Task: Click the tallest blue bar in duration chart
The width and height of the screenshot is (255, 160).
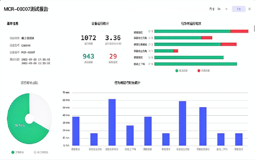Action: (x=112, y=122)
